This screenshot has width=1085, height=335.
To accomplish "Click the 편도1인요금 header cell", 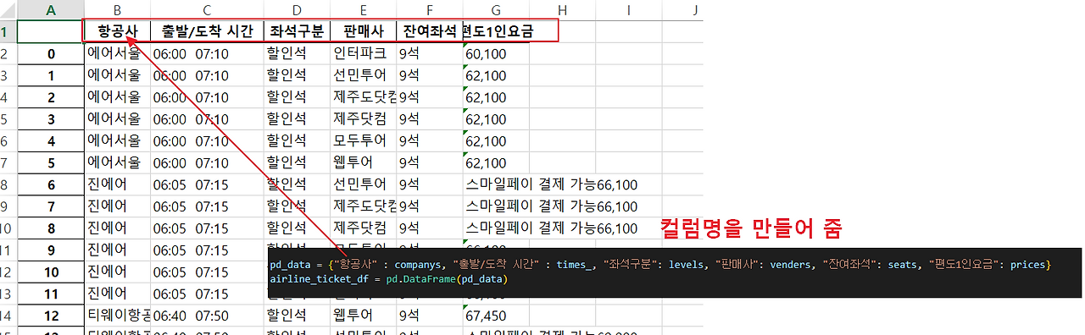I will click(x=496, y=32).
